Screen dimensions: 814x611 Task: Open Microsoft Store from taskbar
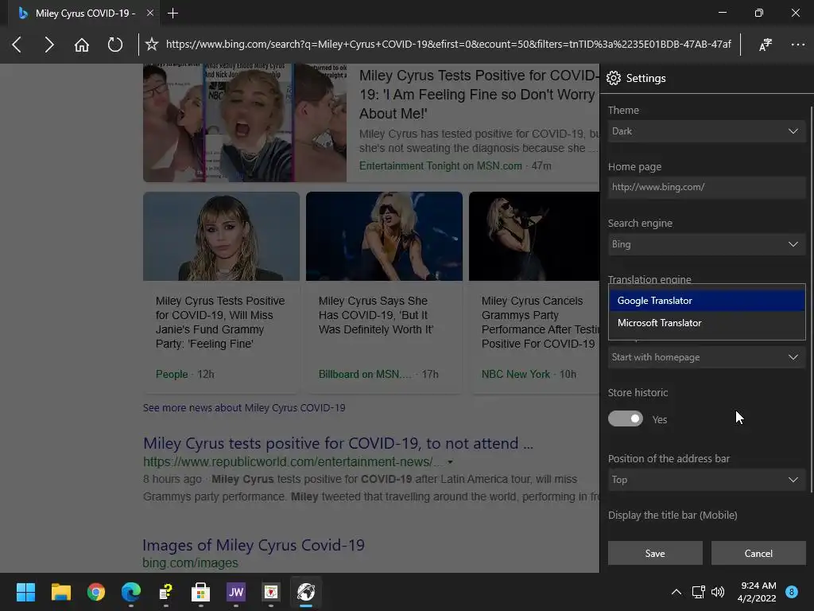200,592
